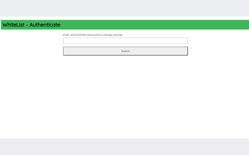
Task: Click the 'Enter administrator password to change settings' label
Action: [93, 35]
